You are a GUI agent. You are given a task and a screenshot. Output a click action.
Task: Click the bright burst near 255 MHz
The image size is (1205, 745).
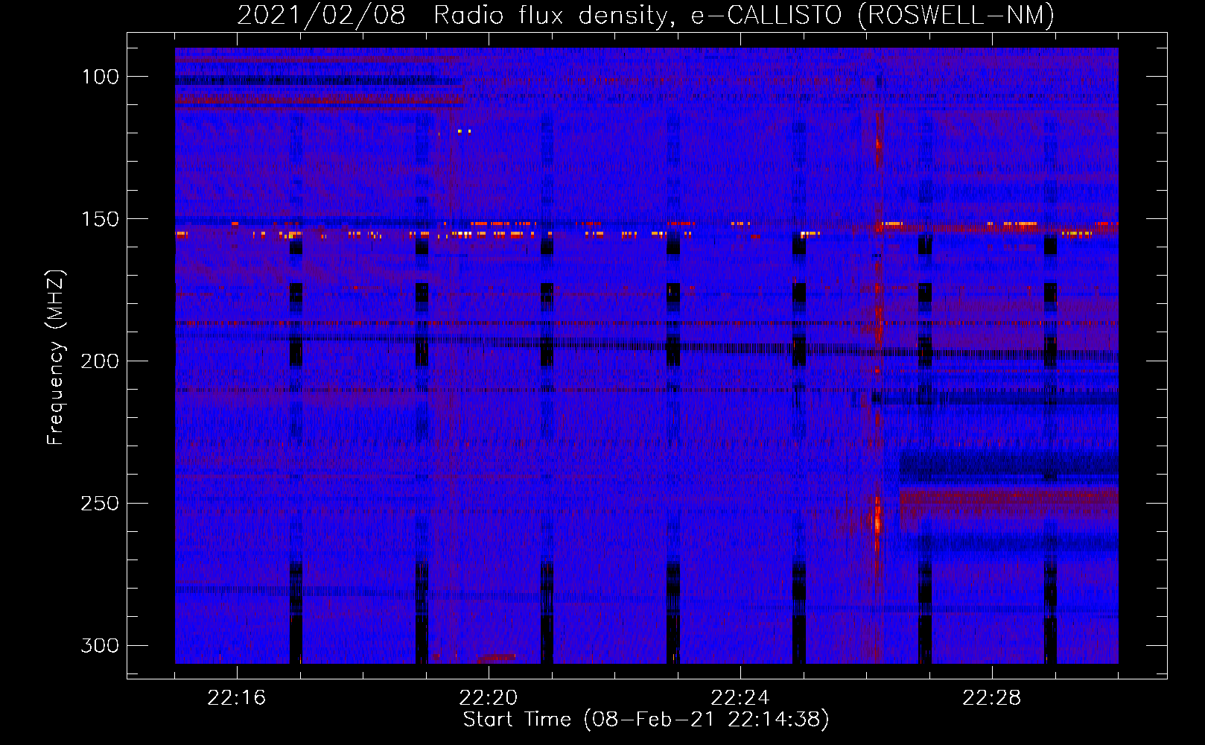pyautogui.click(x=877, y=520)
